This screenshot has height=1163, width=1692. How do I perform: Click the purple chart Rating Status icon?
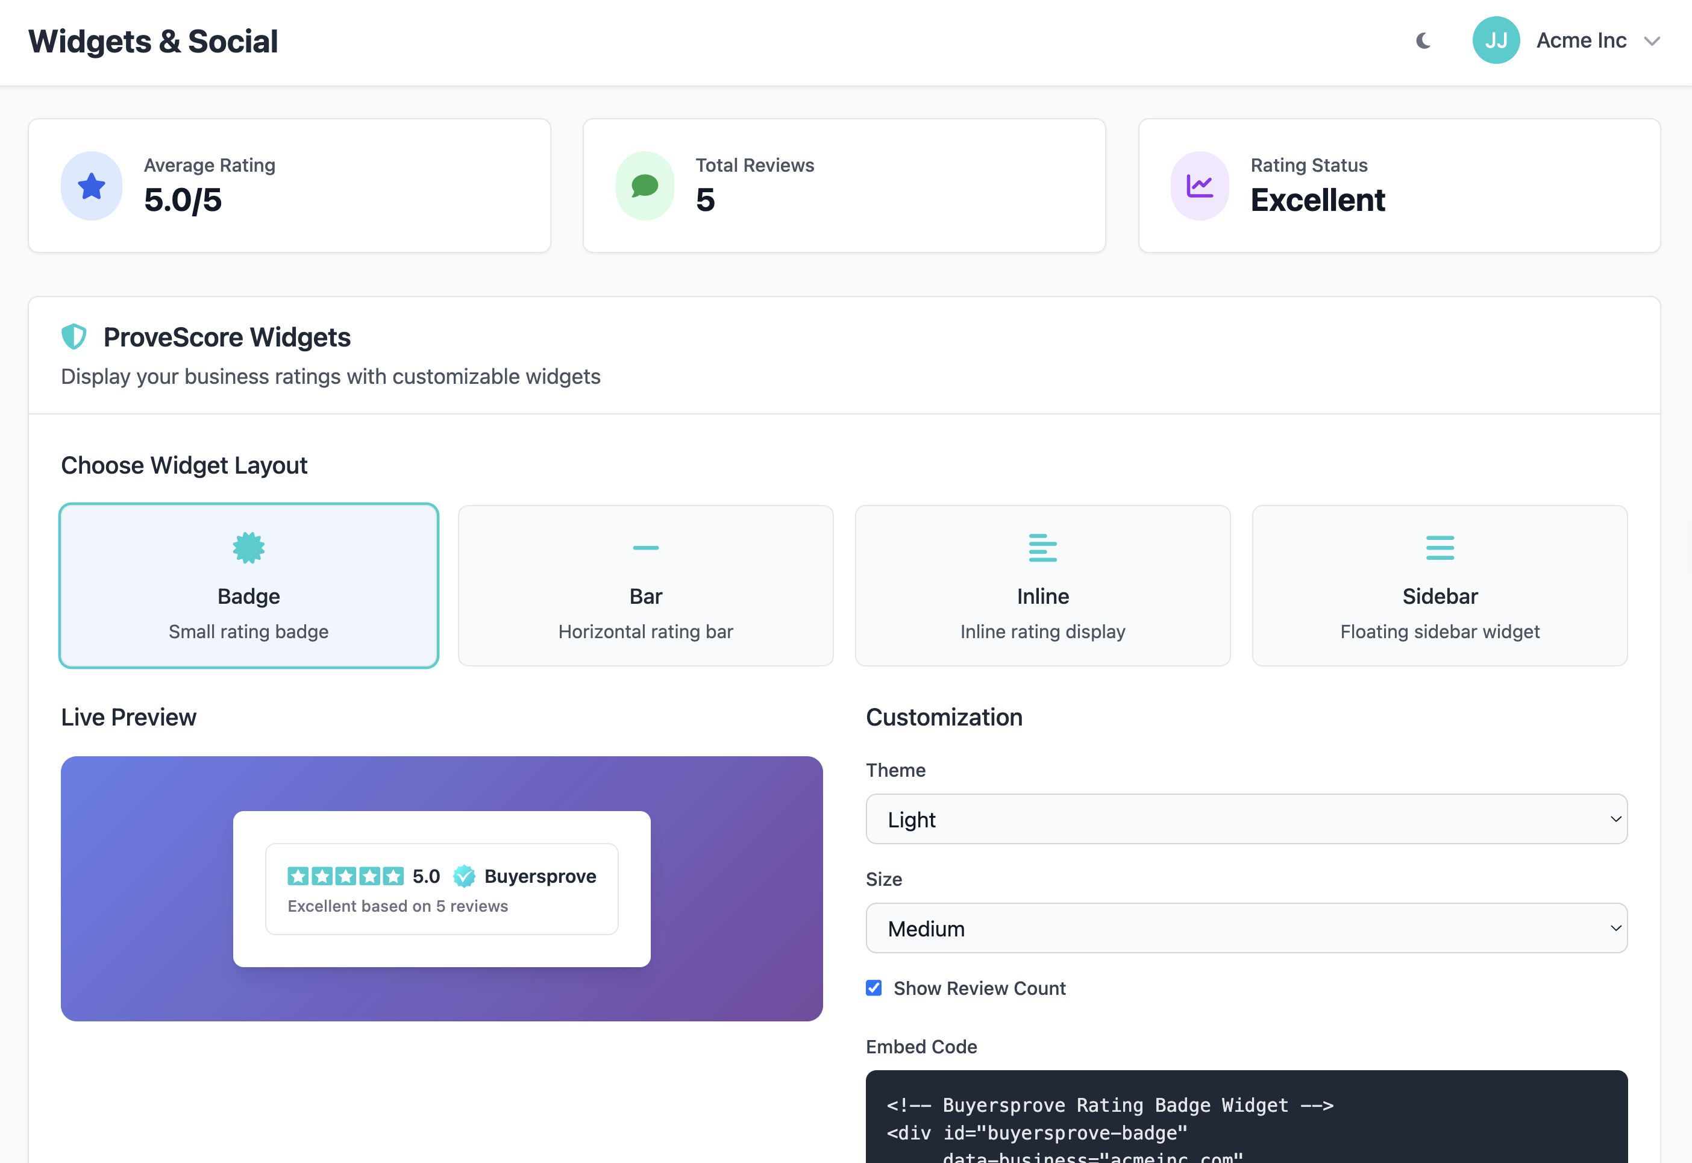click(x=1200, y=186)
